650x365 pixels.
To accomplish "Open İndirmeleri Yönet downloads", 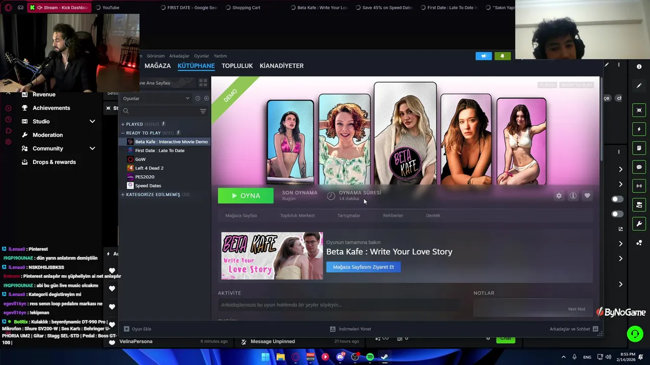I will pyautogui.click(x=350, y=329).
